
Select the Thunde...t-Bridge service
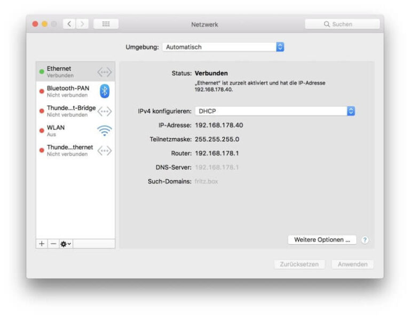(x=75, y=111)
